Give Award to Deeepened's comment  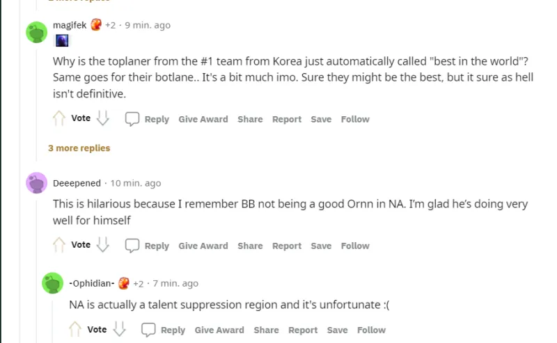pos(203,246)
